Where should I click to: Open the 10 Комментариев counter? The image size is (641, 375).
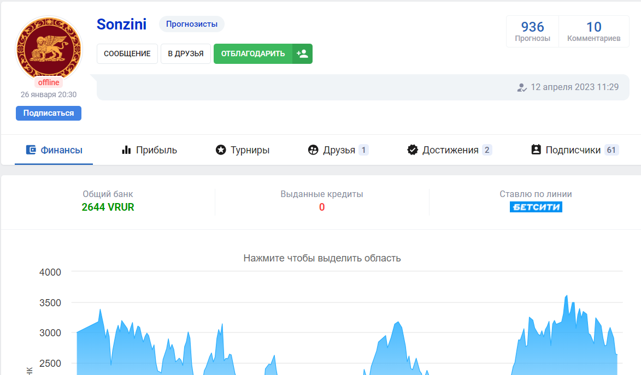coord(593,32)
